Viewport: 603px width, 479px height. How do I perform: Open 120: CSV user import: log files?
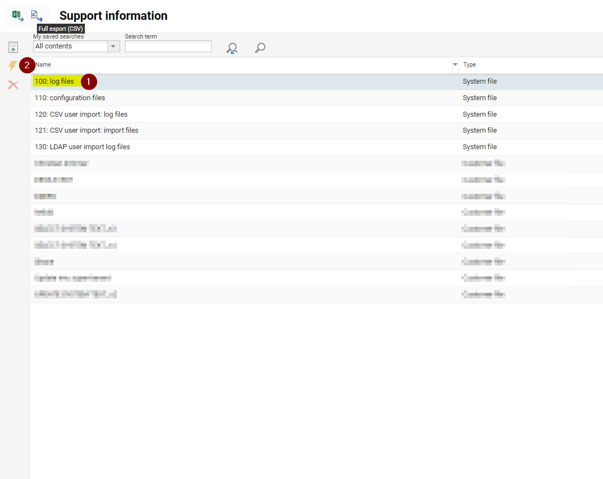80,114
